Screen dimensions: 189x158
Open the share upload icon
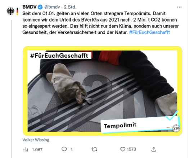[154, 149]
